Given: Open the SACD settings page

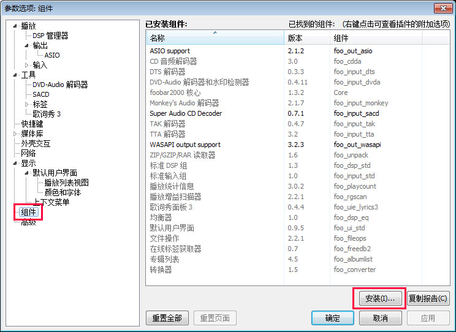Looking at the screenshot, I should [x=41, y=94].
